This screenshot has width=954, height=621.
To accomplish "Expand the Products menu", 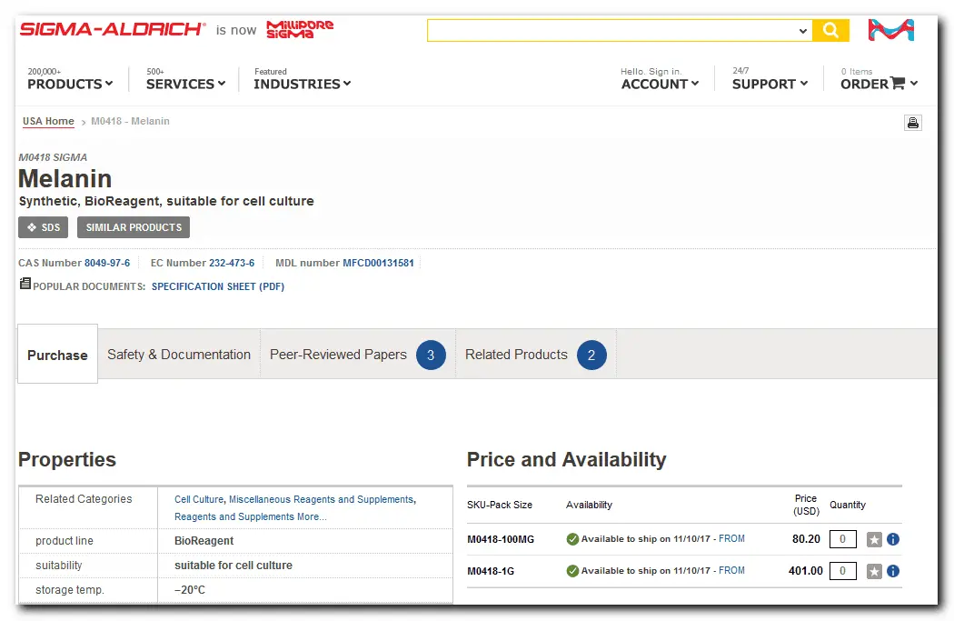I will point(70,84).
